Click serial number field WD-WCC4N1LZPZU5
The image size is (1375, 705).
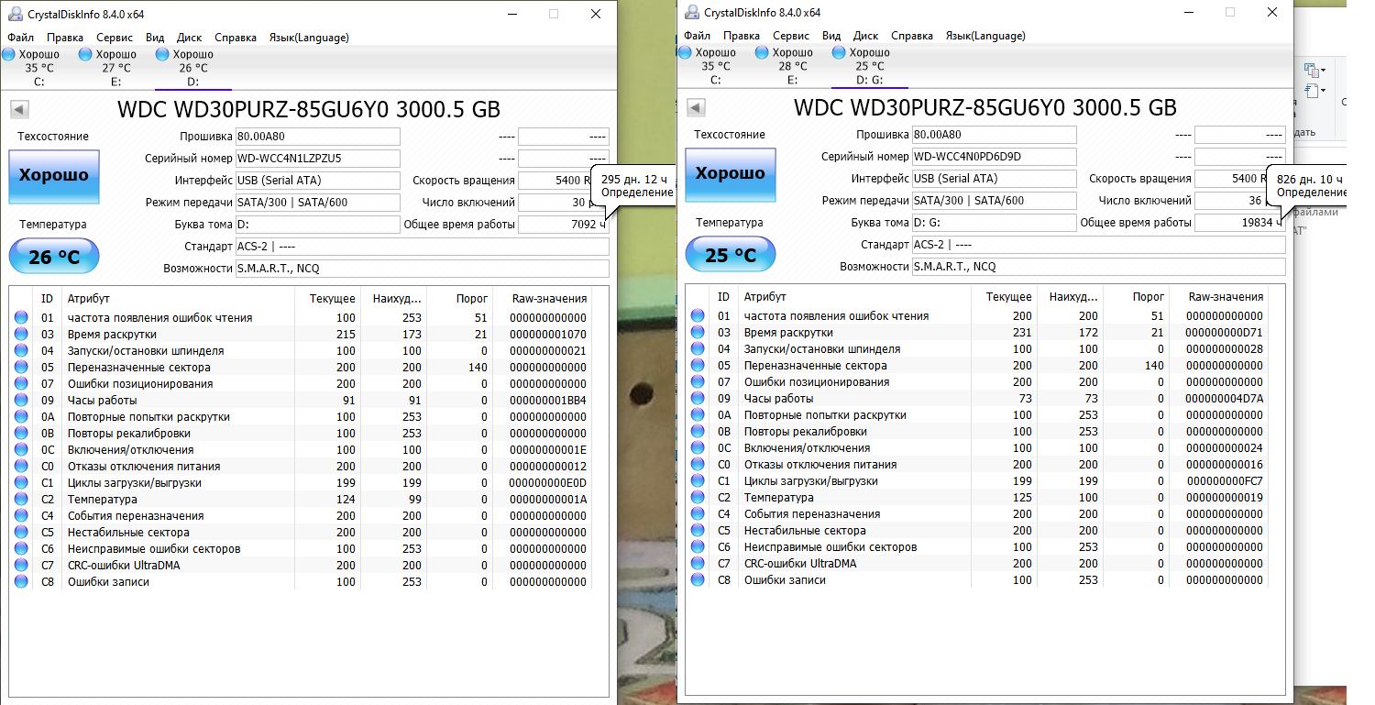click(318, 159)
